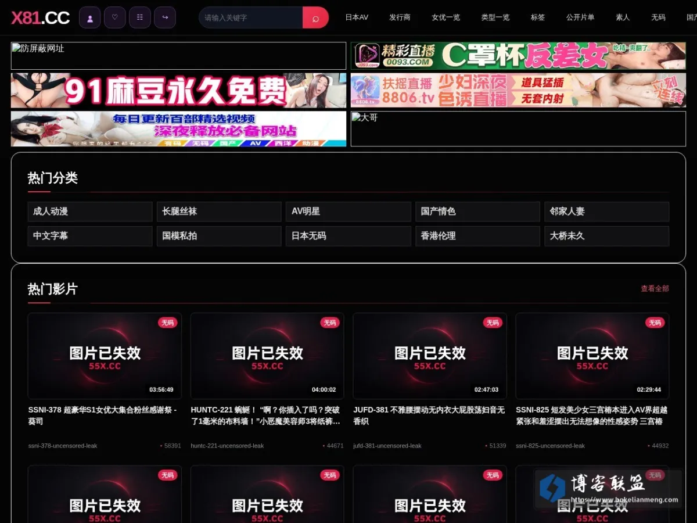The width and height of the screenshot is (697, 523).
Task: Click the 51339 view count
Action: pos(496,446)
